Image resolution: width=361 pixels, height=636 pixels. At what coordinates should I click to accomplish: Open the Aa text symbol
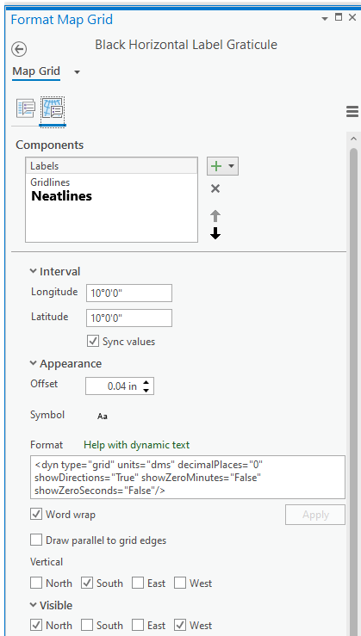pos(103,417)
